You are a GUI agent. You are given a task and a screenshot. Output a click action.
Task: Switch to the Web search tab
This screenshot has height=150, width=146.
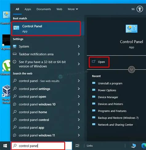point(59,9)
